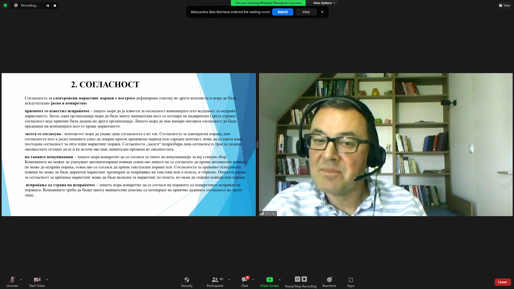The image size is (514, 289).
Task: Expand share screen options arrow
Action: pos(280,280)
